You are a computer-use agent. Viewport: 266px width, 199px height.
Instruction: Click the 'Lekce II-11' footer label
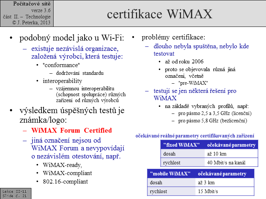(x=14, y=191)
